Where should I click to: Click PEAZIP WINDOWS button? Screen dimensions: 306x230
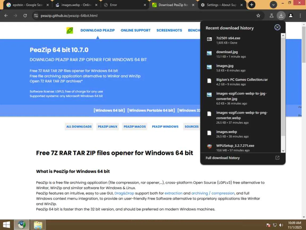(x=165, y=126)
